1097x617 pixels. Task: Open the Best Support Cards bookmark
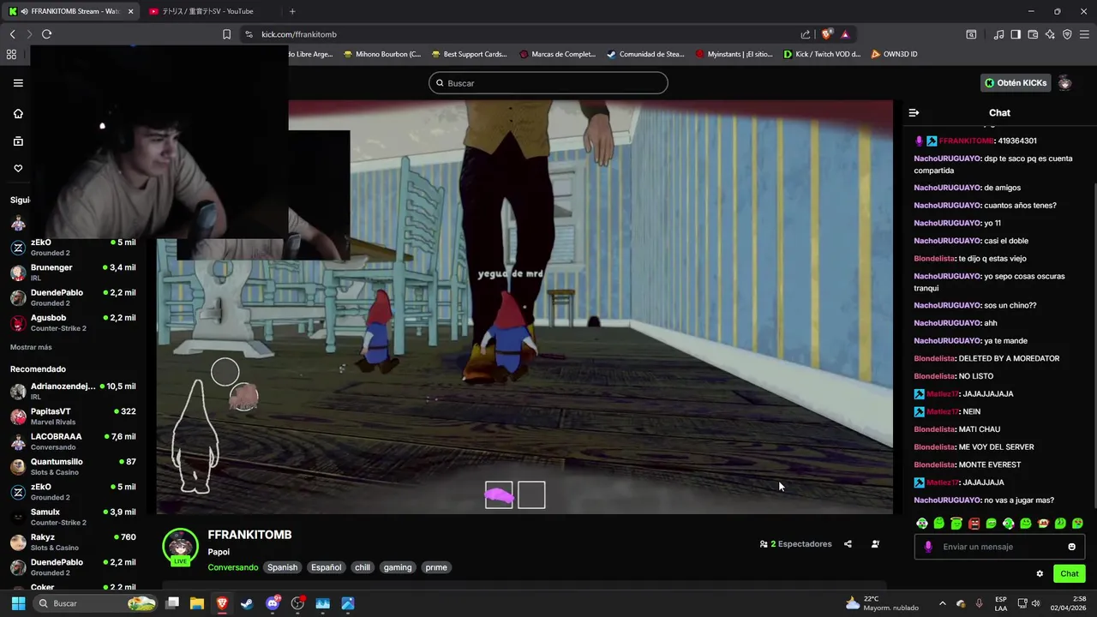(x=469, y=54)
